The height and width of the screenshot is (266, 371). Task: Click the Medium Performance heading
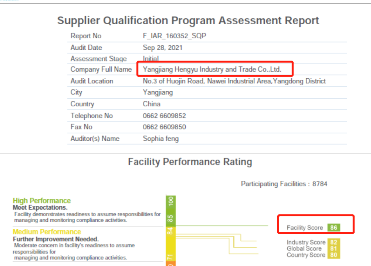pos(47,232)
